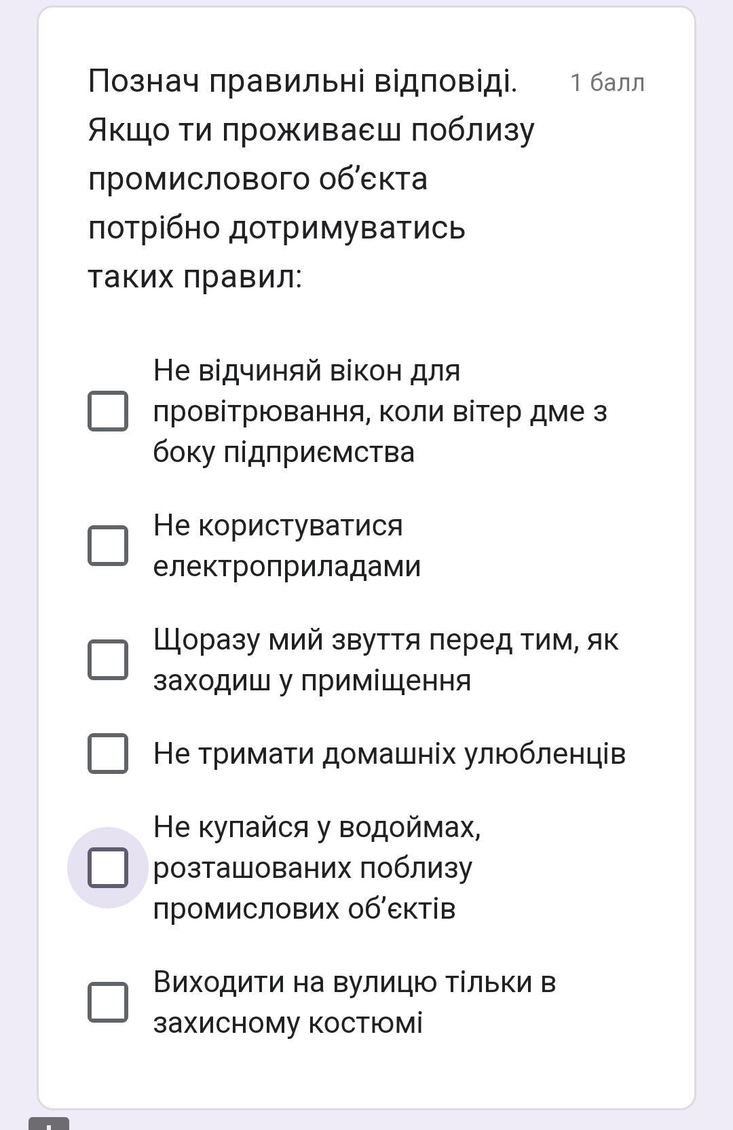Click the '1 балл' points label
Image resolution: width=733 pixels, height=1130 pixels.
607,82
